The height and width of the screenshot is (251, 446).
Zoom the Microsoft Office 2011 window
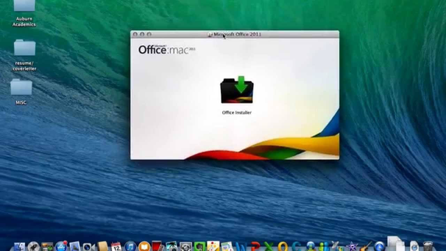click(x=149, y=34)
